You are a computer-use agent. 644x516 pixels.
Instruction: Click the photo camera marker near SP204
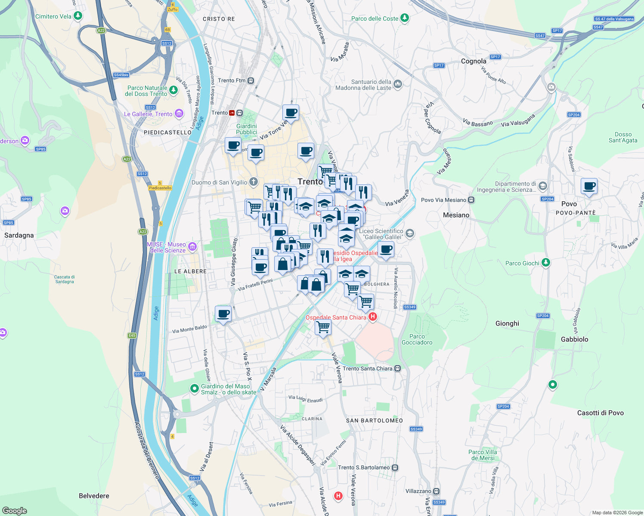(x=551, y=87)
